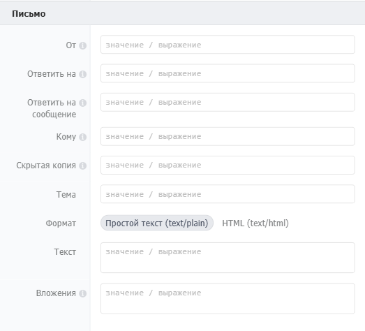Screen dimensions: 365x331
Task: Click the Тема field label
Action: (x=66, y=194)
